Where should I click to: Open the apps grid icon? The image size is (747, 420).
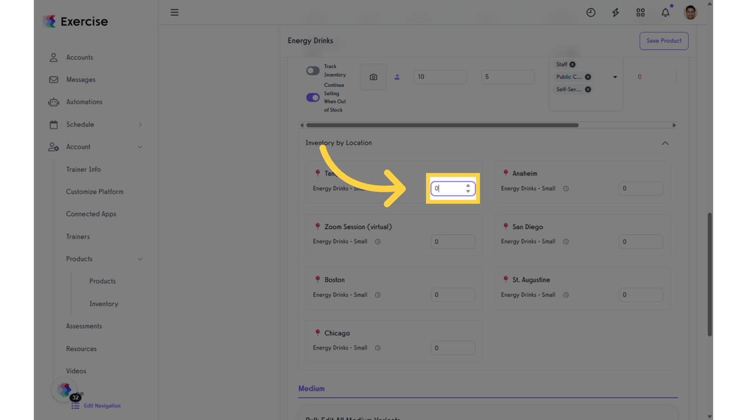(640, 12)
